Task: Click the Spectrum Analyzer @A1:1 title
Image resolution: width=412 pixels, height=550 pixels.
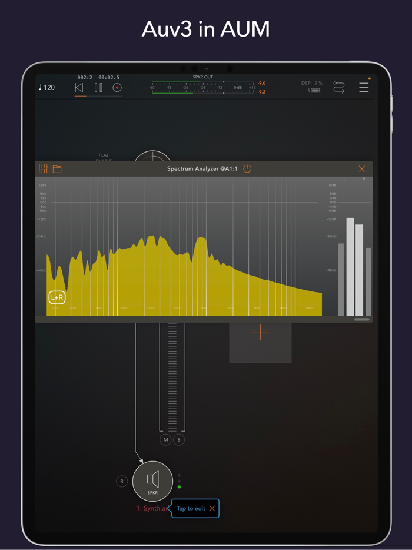Action: click(202, 169)
